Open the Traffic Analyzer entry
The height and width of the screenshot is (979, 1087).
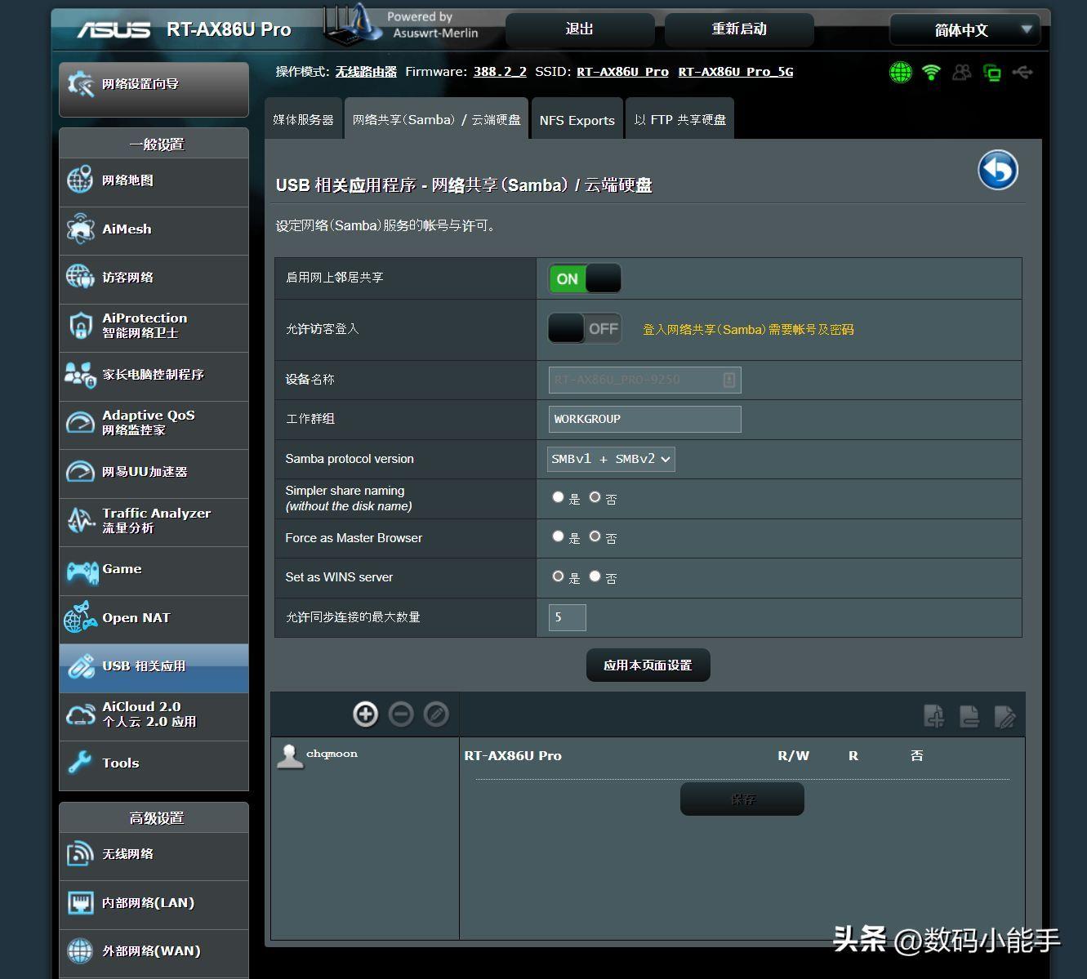coord(154,521)
